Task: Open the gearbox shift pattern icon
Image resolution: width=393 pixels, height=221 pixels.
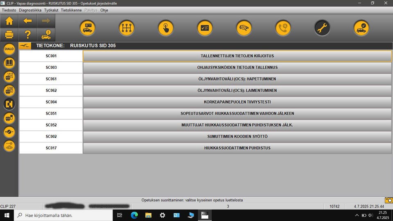Action: pyautogui.click(x=126, y=28)
